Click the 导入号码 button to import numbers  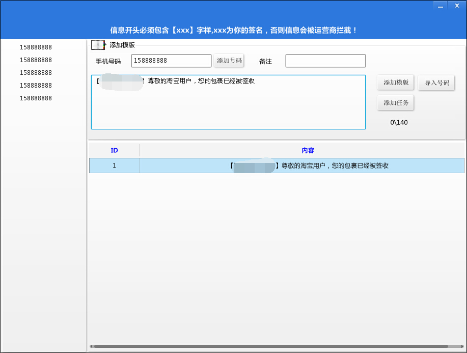pyautogui.click(x=436, y=83)
